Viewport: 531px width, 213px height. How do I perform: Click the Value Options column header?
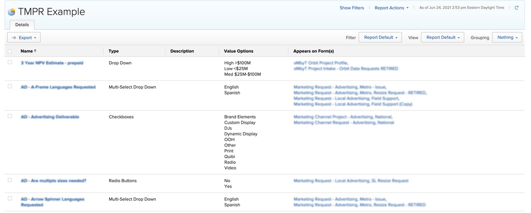238,52
